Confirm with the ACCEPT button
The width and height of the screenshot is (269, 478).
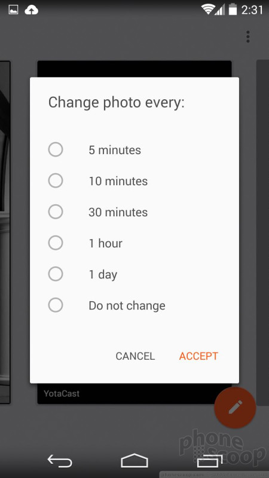click(198, 356)
